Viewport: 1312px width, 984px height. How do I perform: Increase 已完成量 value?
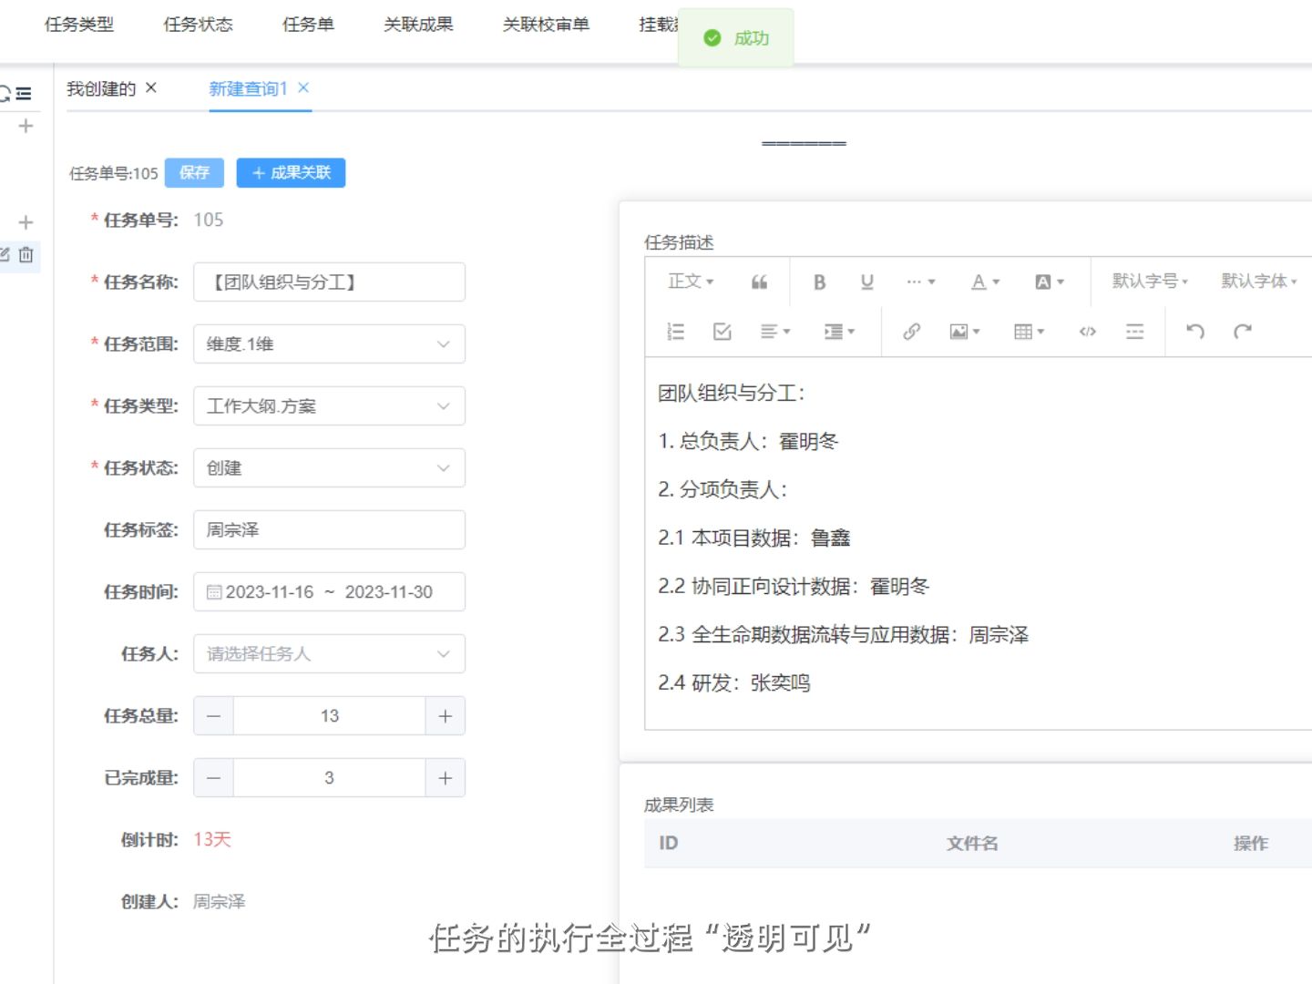tap(446, 778)
